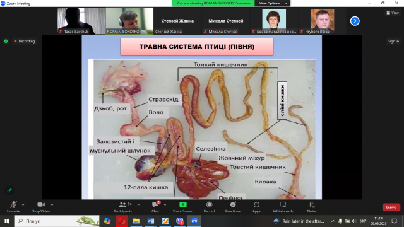Click the label Воло
404x227 pixels.
[156, 112]
